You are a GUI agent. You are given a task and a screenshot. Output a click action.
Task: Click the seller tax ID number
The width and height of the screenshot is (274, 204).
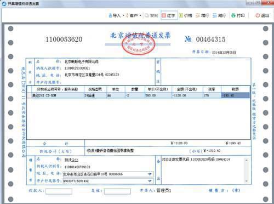[77, 167]
